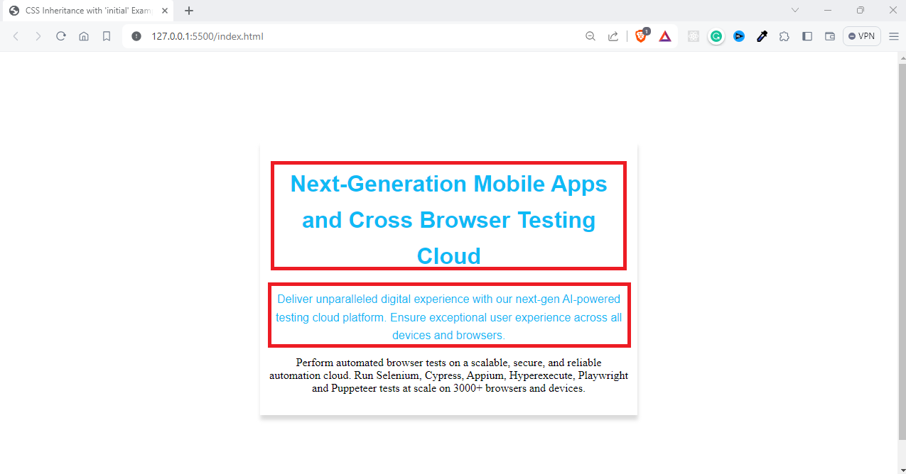Bookmark this page
Viewport: 906px width, 474px height.
click(x=107, y=36)
